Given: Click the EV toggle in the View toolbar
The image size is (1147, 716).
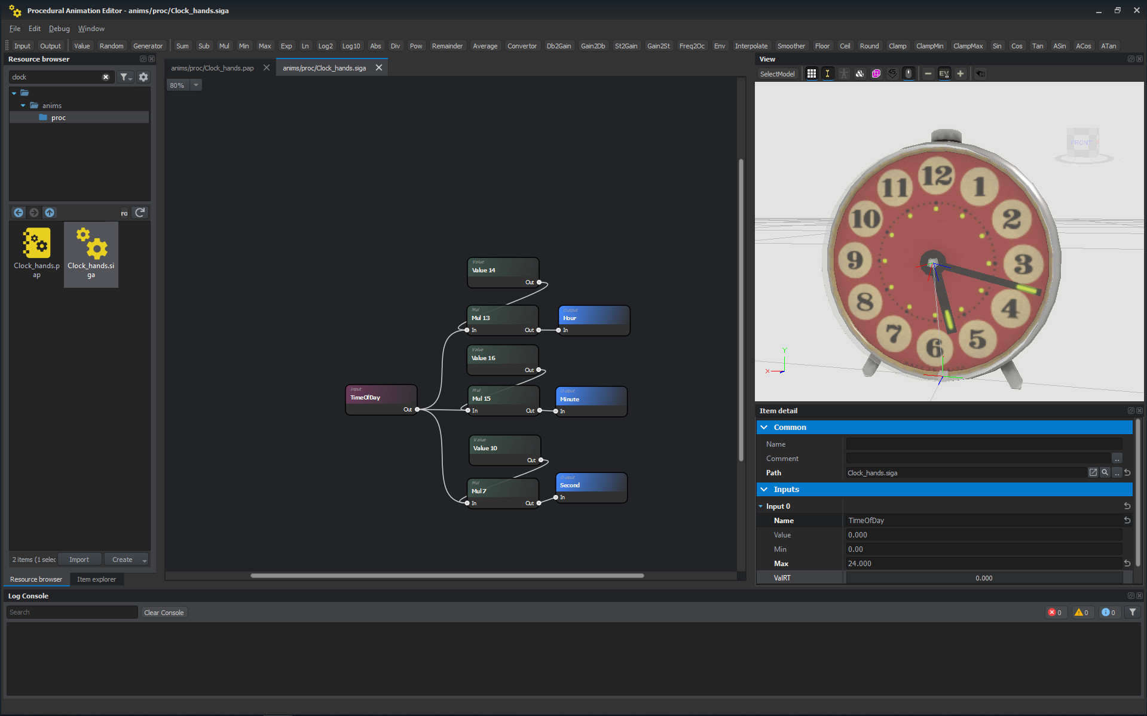Looking at the screenshot, I should pyautogui.click(x=944, y=73).
